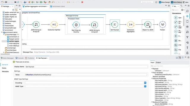Select the Flatten DataWeave node
The image size is (190, 106).
point(163,24)
